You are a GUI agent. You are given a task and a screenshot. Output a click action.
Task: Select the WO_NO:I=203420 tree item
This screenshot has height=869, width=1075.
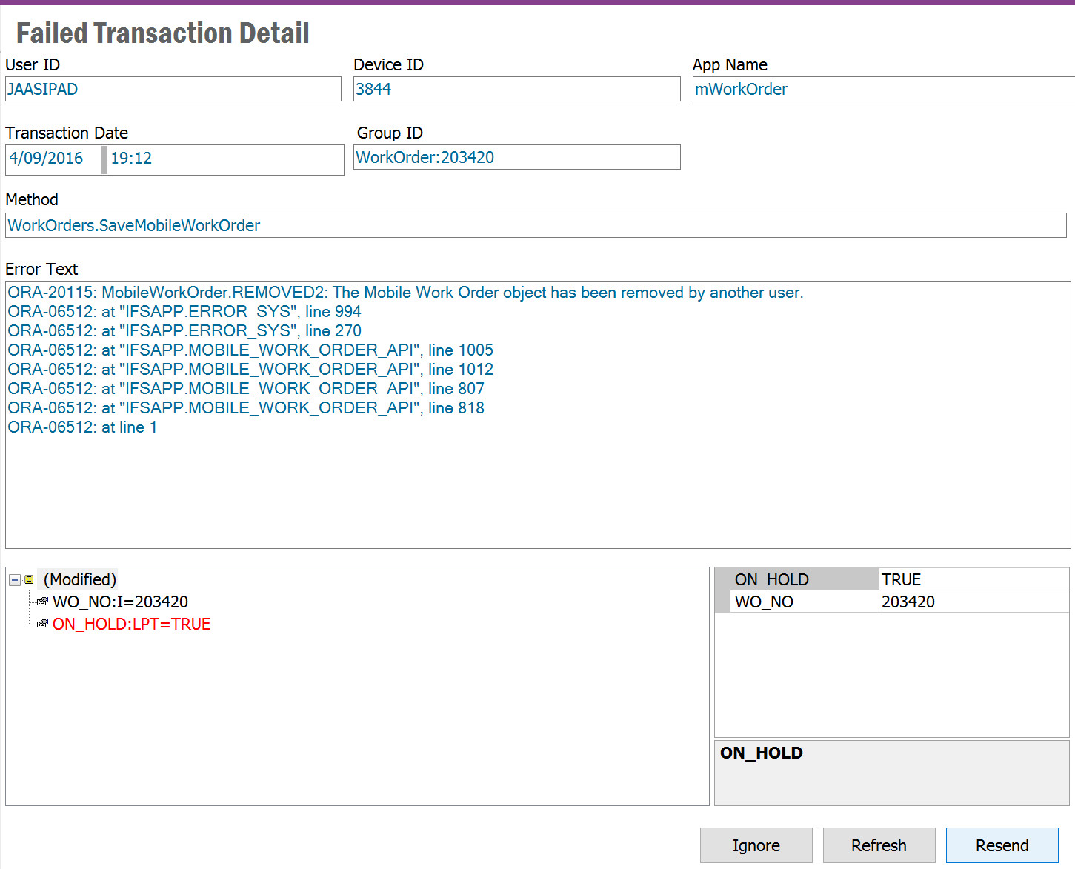coord(120,602)
